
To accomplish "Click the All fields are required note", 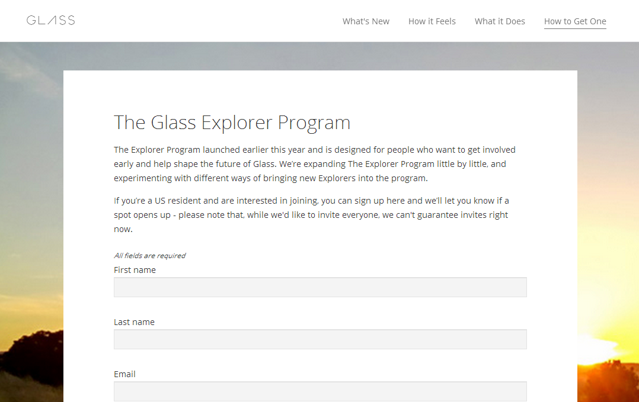I will (149, 256).
